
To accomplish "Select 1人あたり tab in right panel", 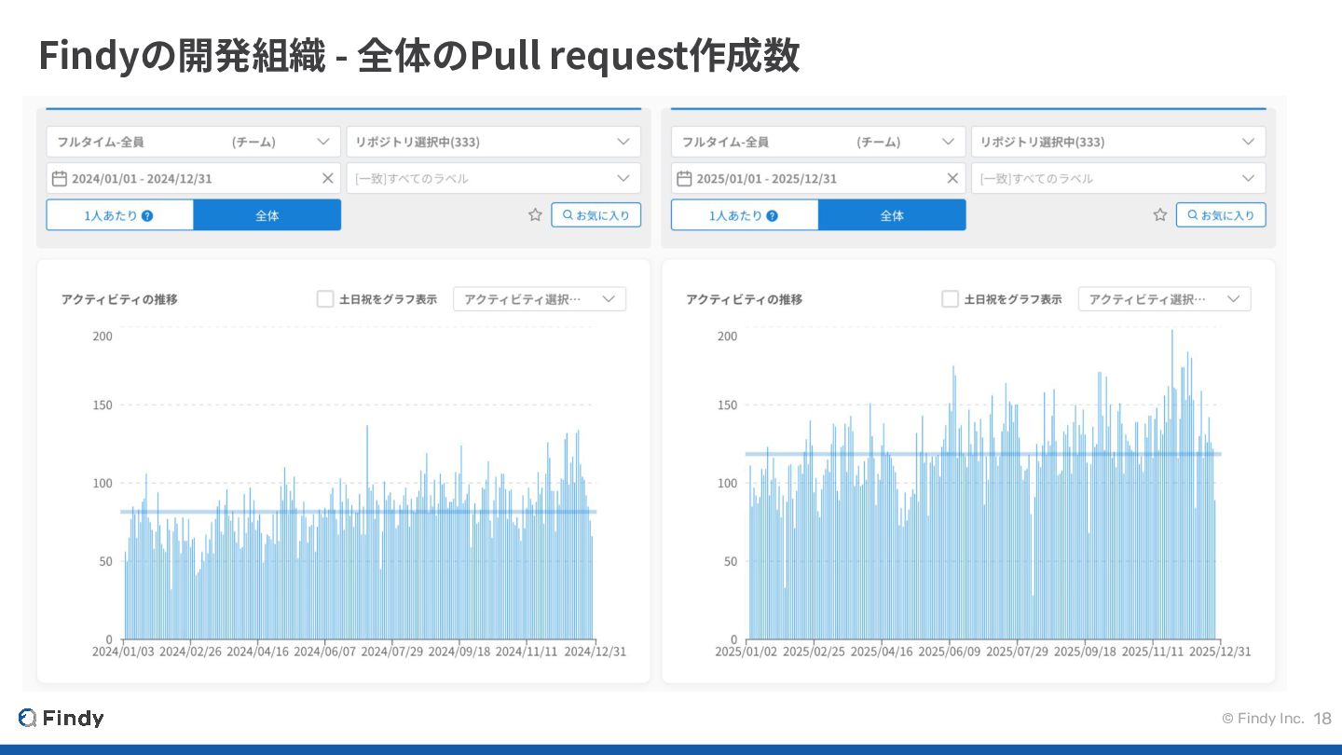I will point(745,215).
